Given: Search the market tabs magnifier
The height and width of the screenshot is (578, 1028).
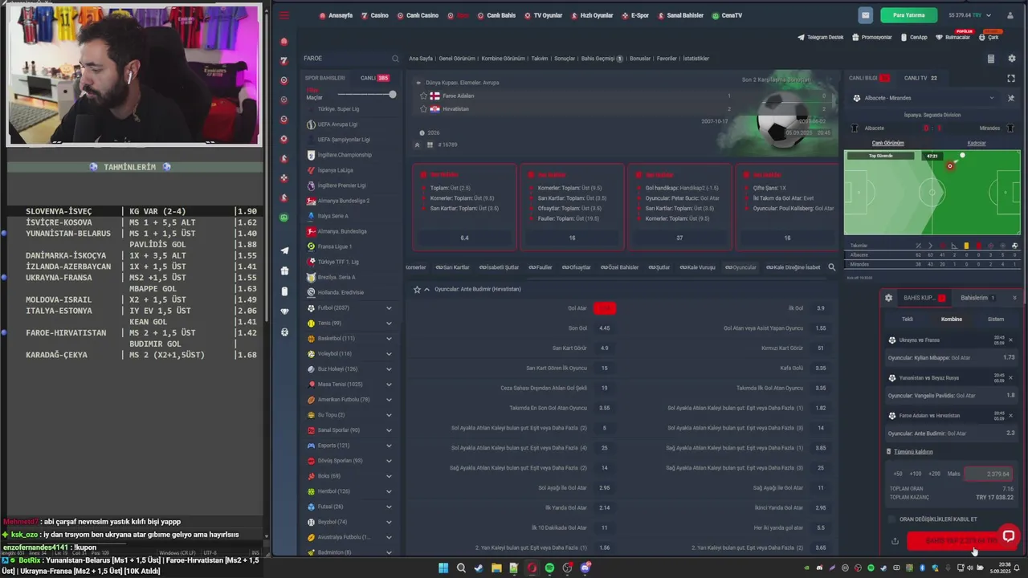Looking at the screenshot, I should tap(831, 267).
